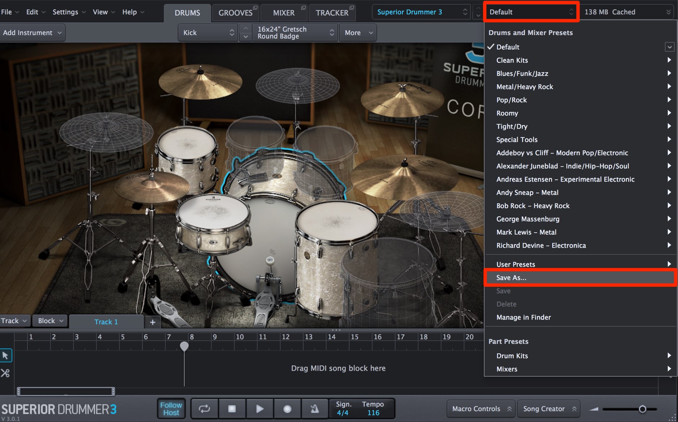Step to next kick instrument arrow
Screen dimensions: 678x422
coord(246,37)
